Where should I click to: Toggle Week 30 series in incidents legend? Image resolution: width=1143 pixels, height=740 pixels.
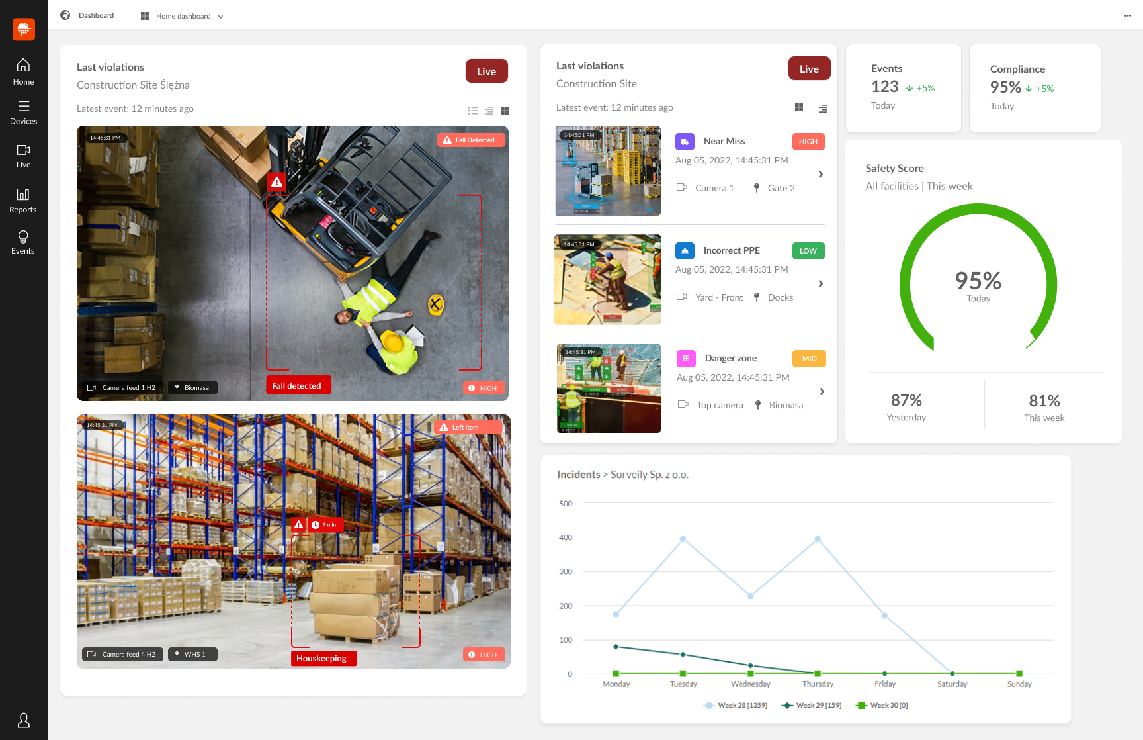point(881,705)
